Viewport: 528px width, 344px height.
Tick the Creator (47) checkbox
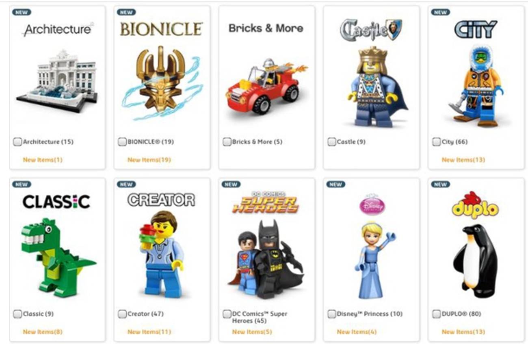pos(122,314)
